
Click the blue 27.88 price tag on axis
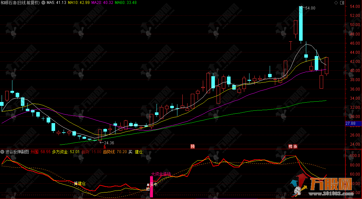(x=353, y=123)
